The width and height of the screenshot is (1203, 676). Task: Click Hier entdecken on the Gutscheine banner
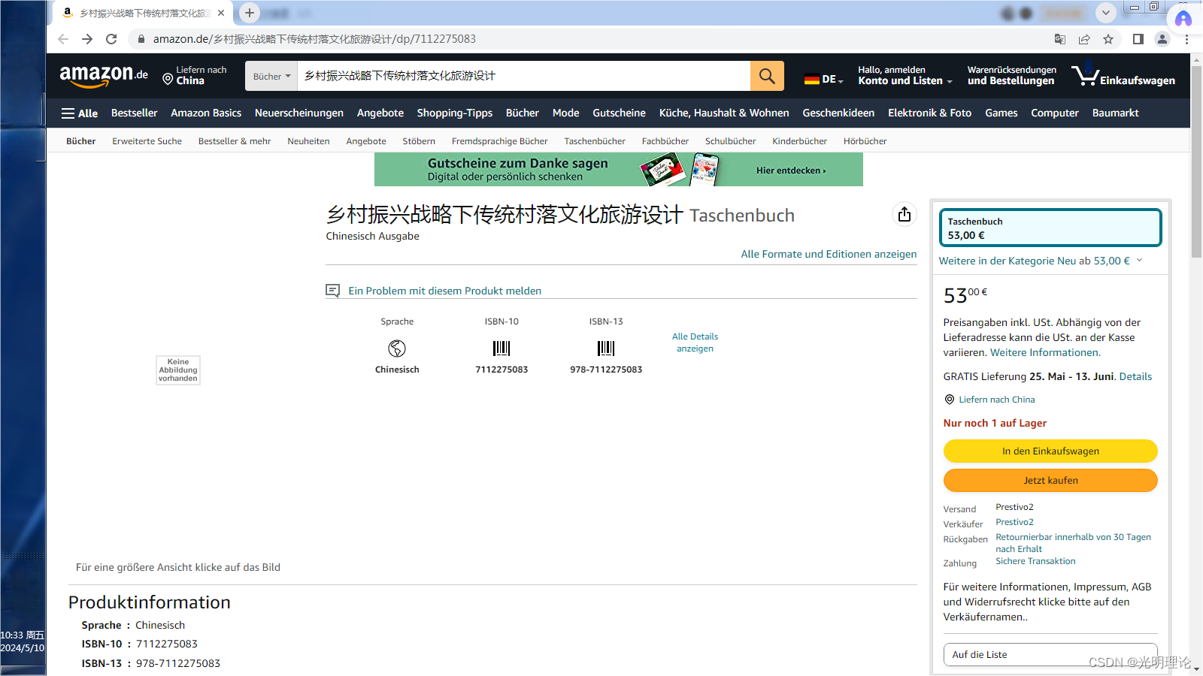point(791,171)
